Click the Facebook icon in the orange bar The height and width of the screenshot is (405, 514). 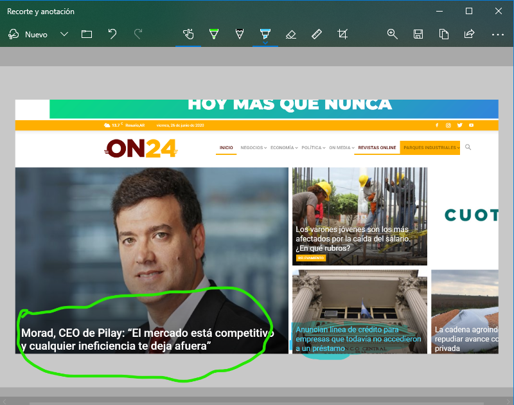click(437, 125)
